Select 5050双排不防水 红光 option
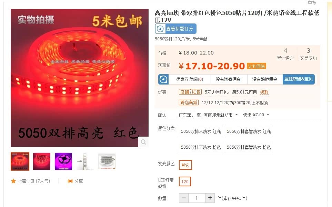332x207 pixels. click(x=201, y=131)
